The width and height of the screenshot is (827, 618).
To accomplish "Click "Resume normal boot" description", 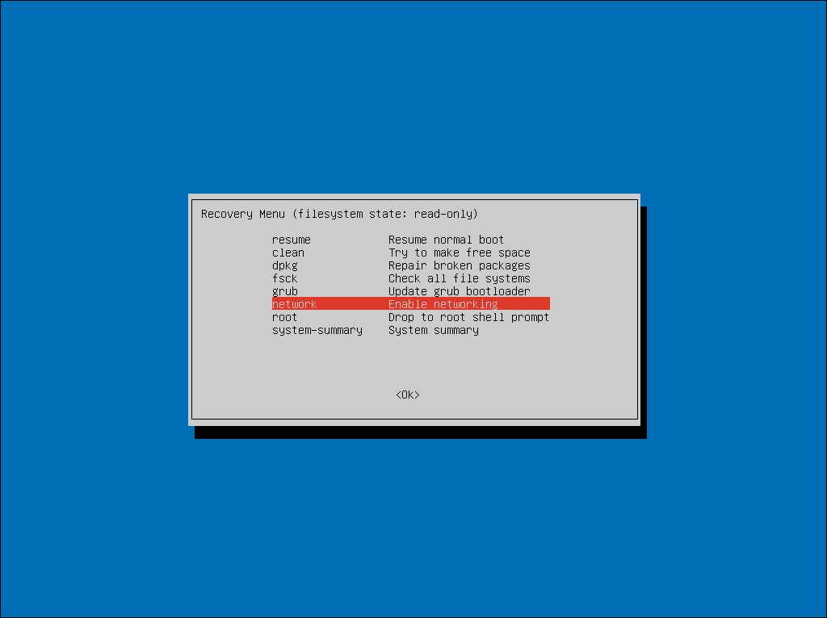I will (446, 240).
